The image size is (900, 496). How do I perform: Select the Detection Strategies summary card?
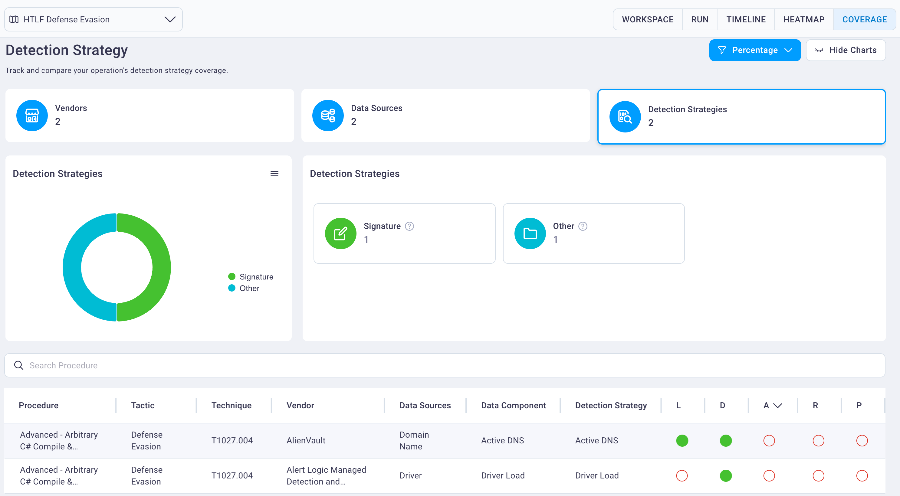741,116
